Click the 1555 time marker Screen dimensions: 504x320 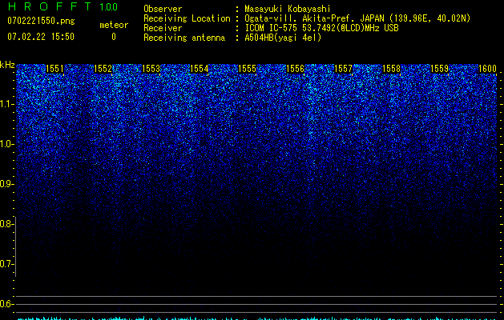click(247, 69)
